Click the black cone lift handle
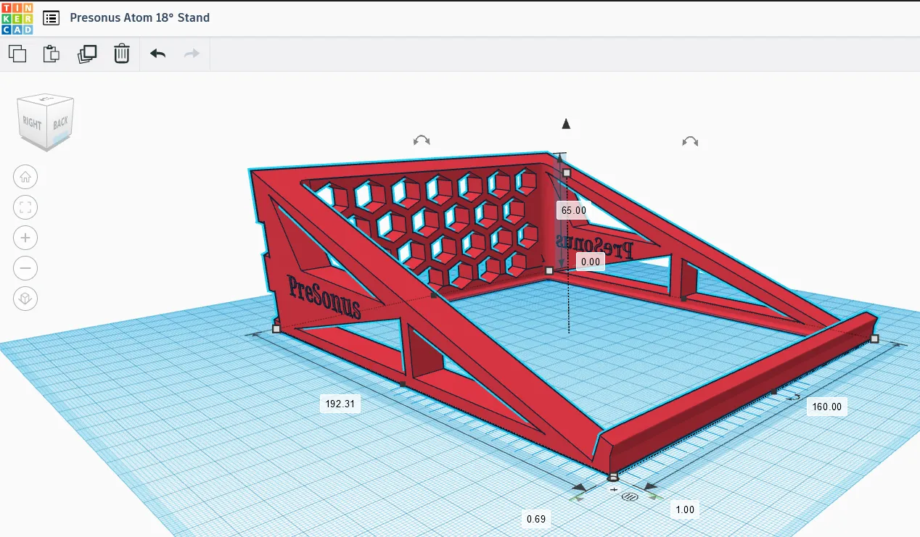The width and height of the screenshot is (920, 537). (x=566, y=124)
